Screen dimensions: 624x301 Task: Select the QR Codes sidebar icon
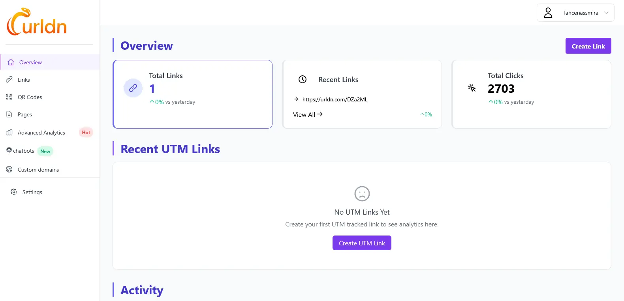point(9,97)
